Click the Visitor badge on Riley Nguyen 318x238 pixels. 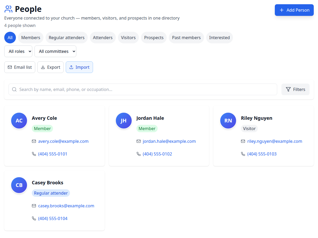pos(249,129)
